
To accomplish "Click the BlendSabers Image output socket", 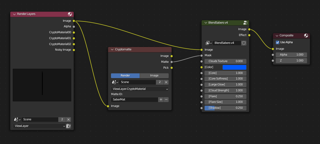I will 249,29.
